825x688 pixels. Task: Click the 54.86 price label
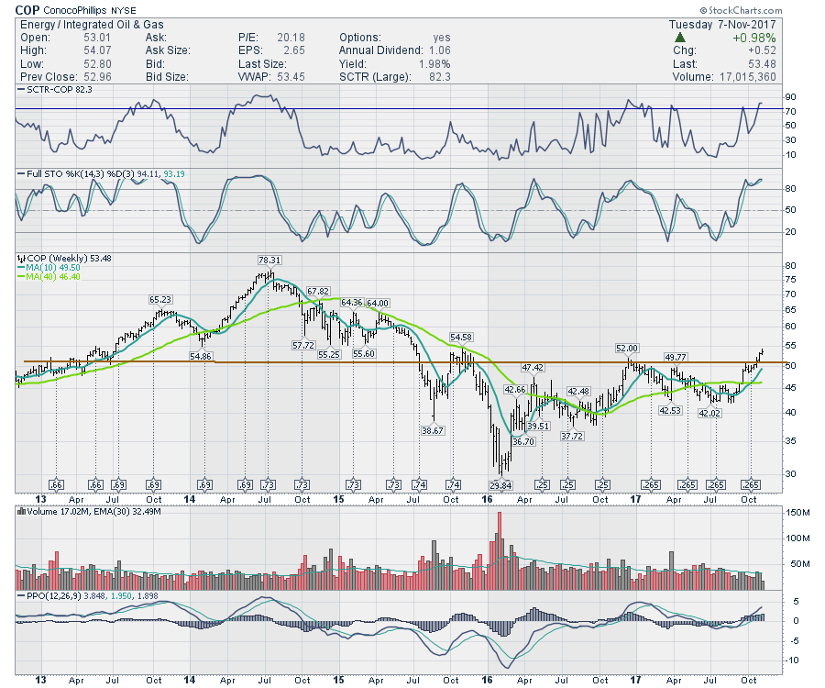pyautogui.click(x=201, y=356)
